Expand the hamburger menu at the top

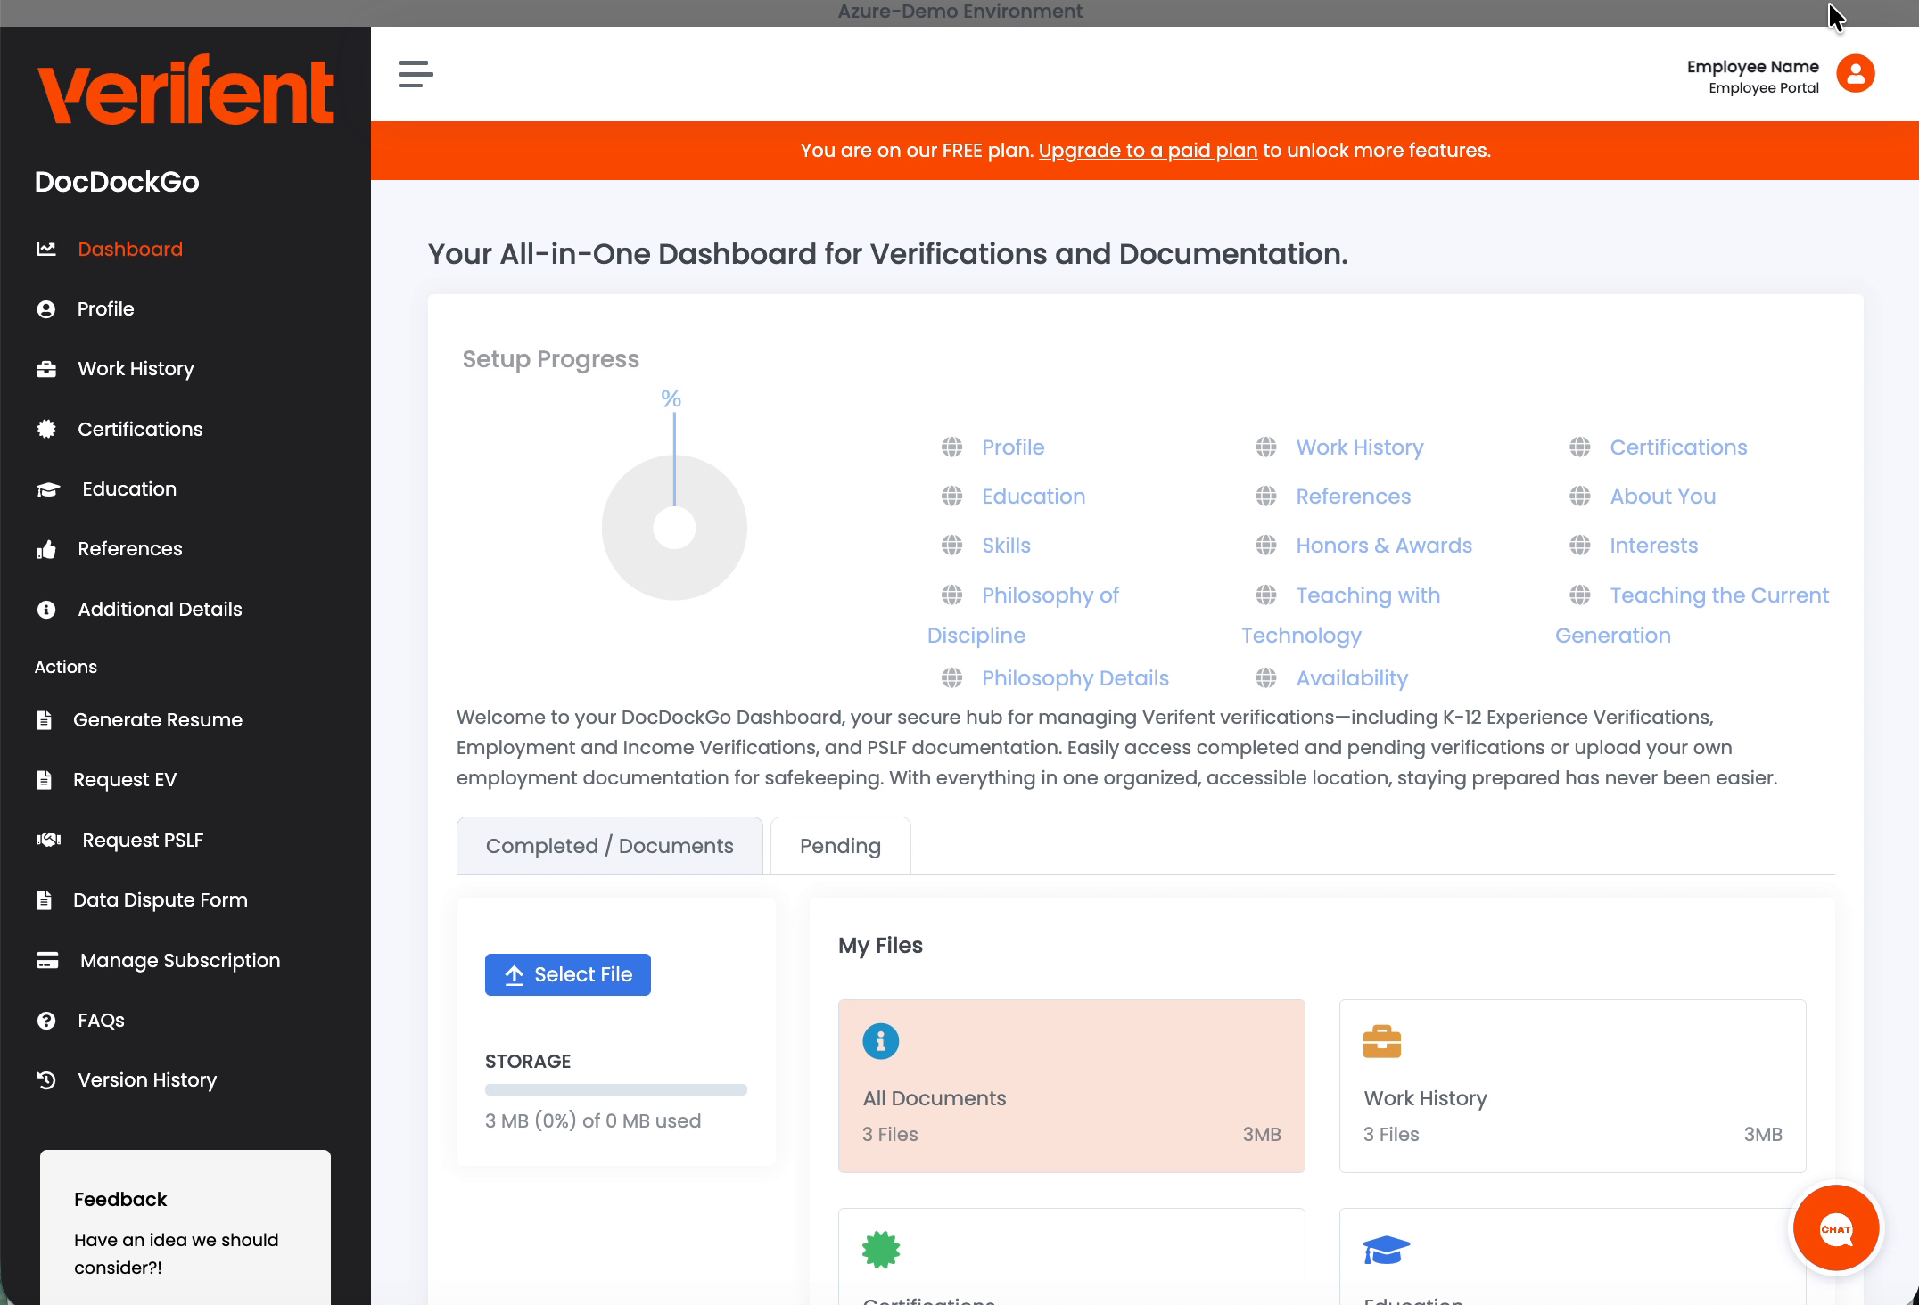tap(416, 74)
